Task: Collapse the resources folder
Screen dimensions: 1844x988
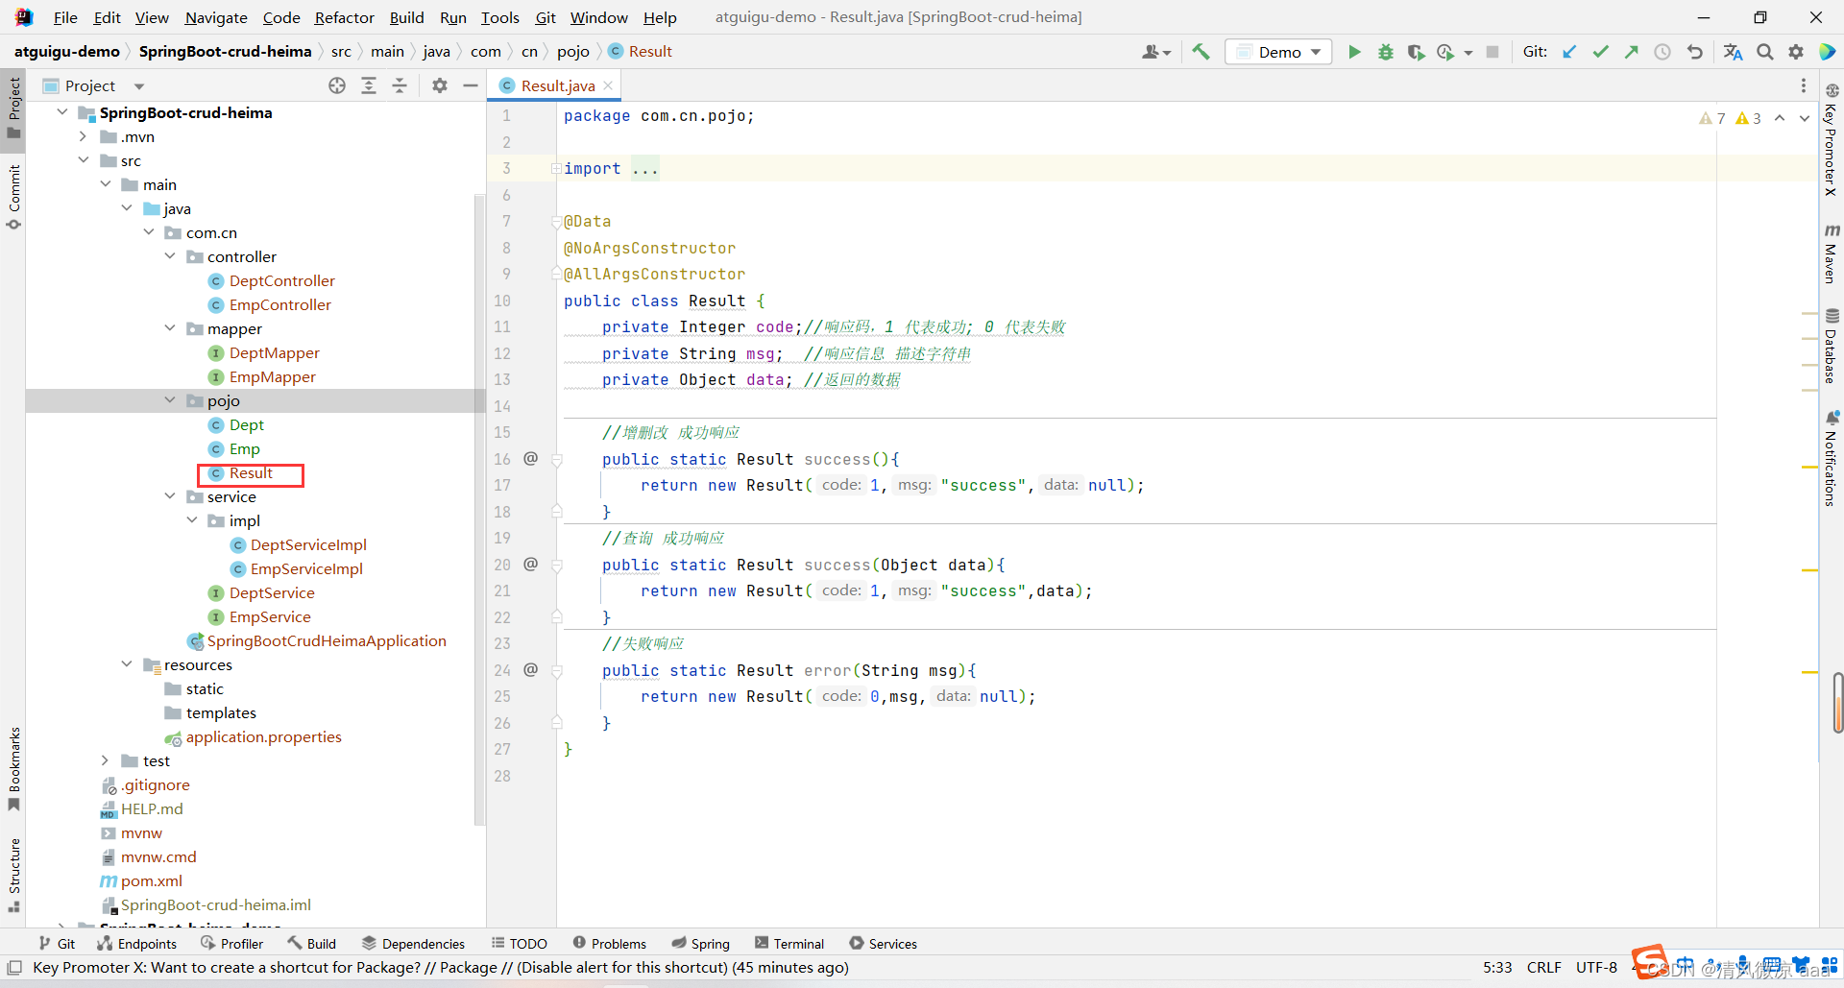Action: [127, 664]
